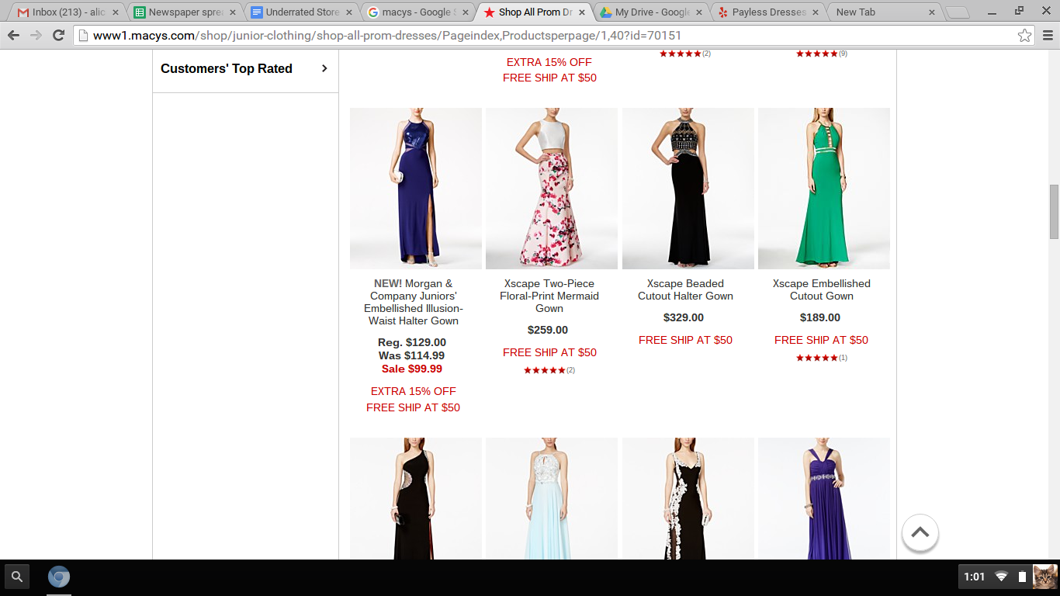The image size is (1060, 596).
Task: Close the macys Google search tab
Action: [466, 12]
